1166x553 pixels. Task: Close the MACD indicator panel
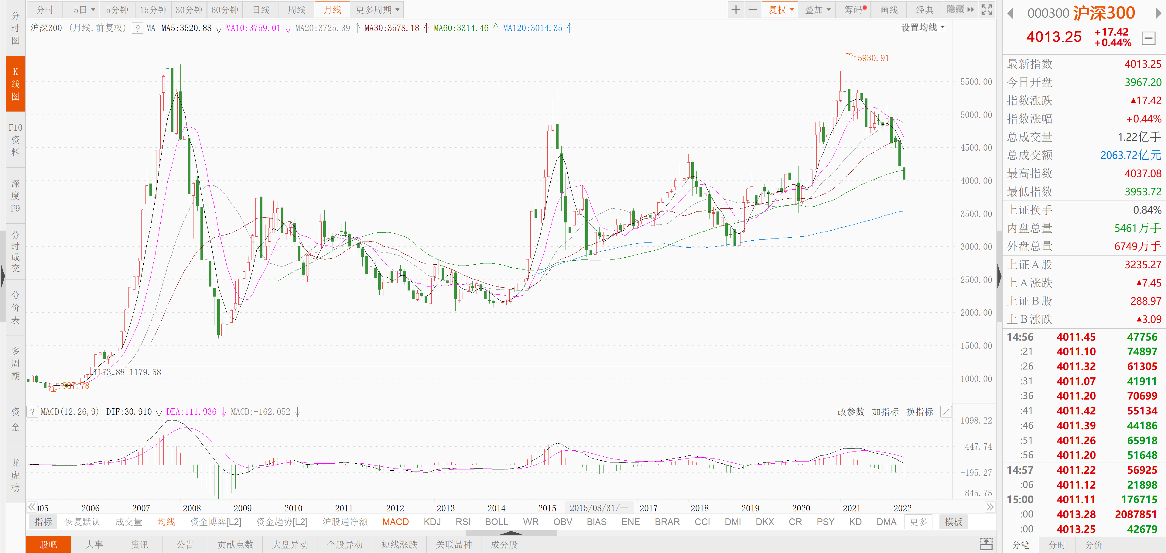(x=946, y=412)
